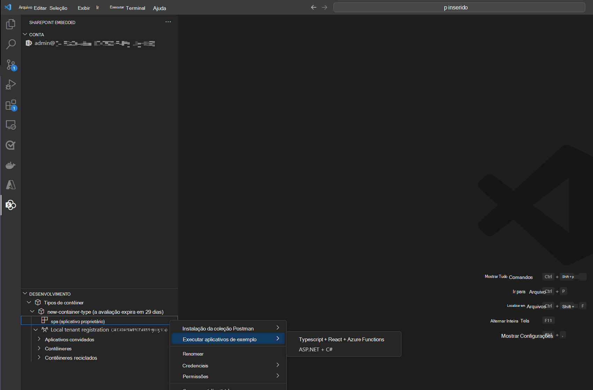Open Permissões submenu
593x390 pixels.
pyautogui.click(x=228, y=376)
